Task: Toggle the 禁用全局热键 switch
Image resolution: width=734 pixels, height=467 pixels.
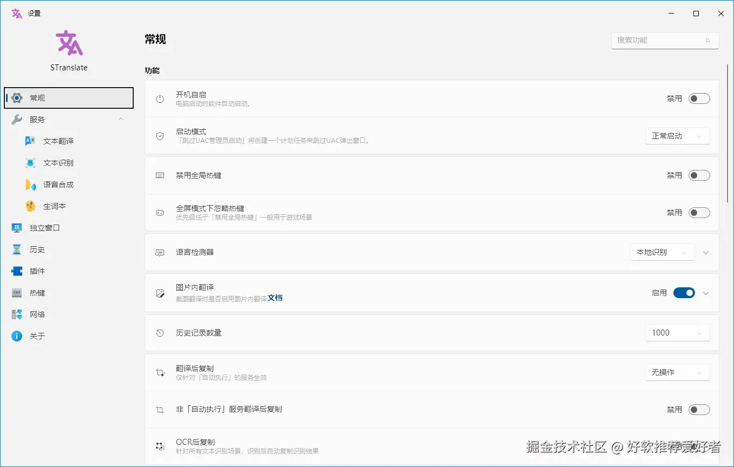Action: 699,175
